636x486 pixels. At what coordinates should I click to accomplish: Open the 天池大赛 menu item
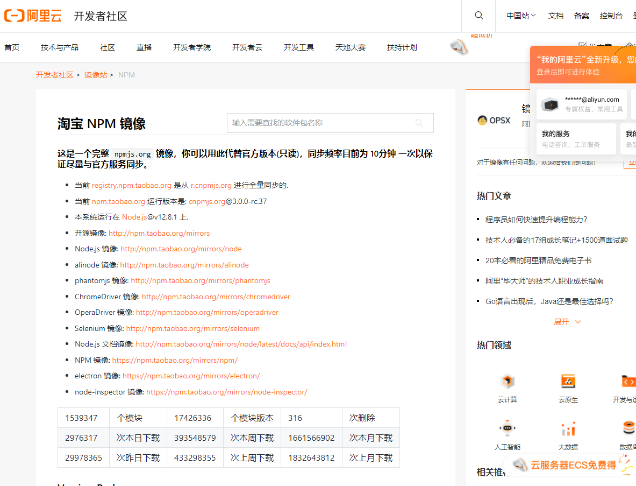pyautogui.click(x=351, y=47)
